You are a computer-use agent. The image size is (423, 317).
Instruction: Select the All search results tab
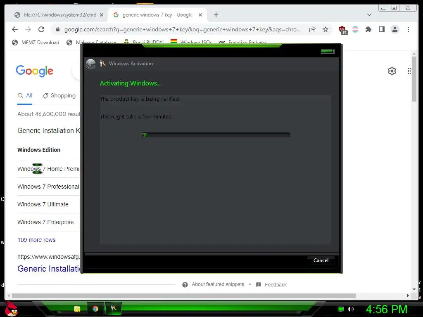coord(25,95)
